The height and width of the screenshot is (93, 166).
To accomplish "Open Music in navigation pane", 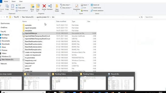I will 4,47.
